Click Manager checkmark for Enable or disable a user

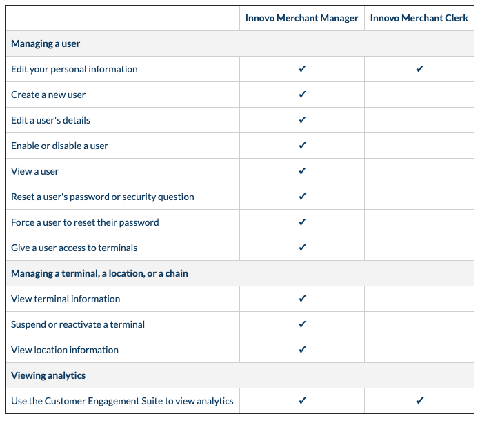[302, 146]
